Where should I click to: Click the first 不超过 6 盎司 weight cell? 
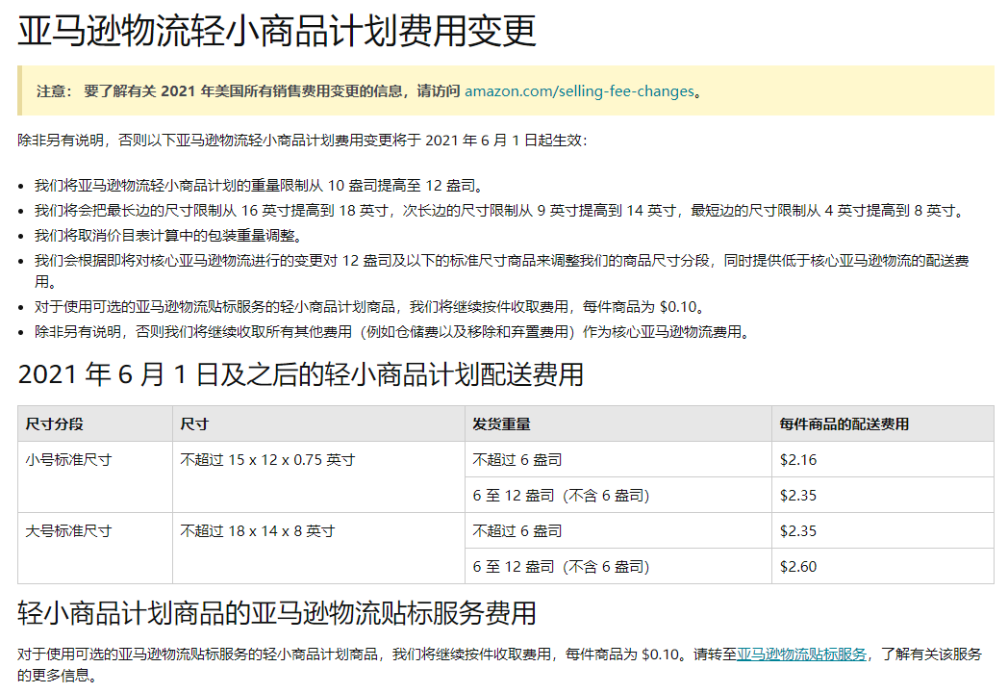(517, 460)
